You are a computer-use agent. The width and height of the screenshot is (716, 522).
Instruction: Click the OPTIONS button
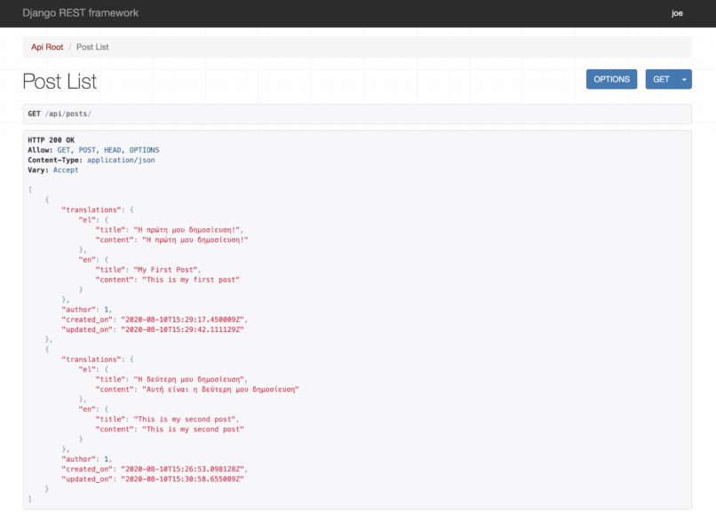(611, 79)
